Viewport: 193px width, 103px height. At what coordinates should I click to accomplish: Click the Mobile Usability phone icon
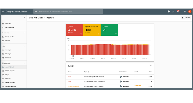click(x=3, y=71)
